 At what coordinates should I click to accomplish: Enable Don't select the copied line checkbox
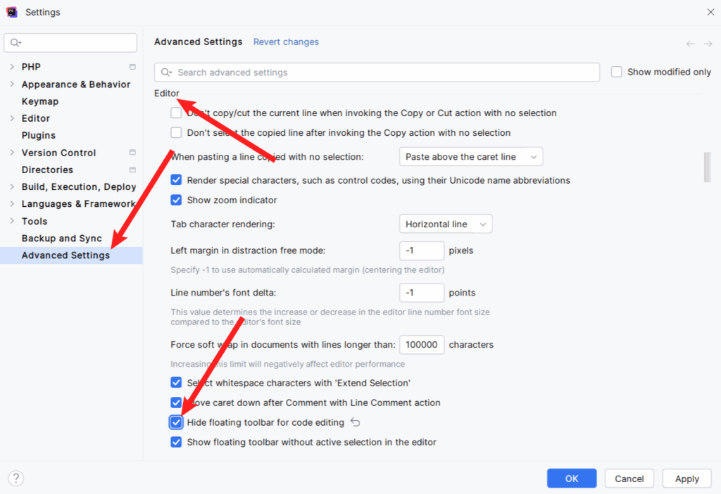coord(176,133)
